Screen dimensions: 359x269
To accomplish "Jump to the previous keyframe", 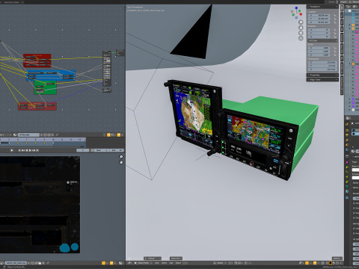I will point(23,150).
